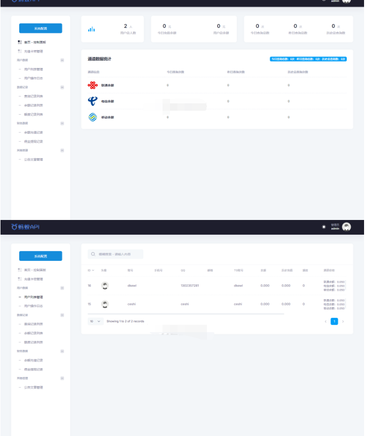Collapse 数据记录 group in upper dashboard sidebar
368x436 pixels.
62,87
